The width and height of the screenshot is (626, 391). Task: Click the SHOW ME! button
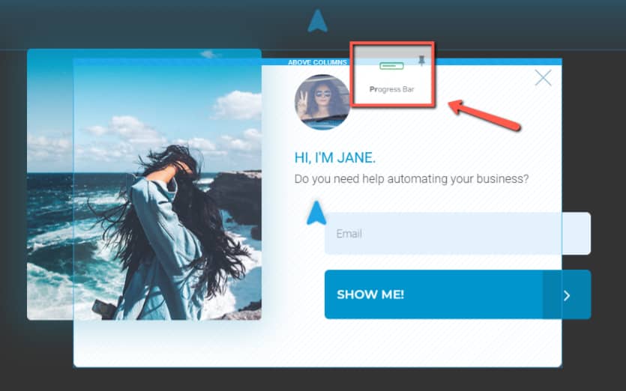pyautogui.click(x=457, y=294)
